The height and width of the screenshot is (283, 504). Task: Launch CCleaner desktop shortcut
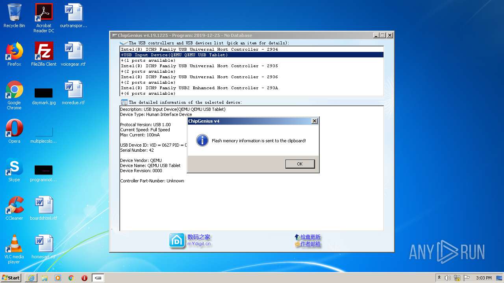(14, 208)
